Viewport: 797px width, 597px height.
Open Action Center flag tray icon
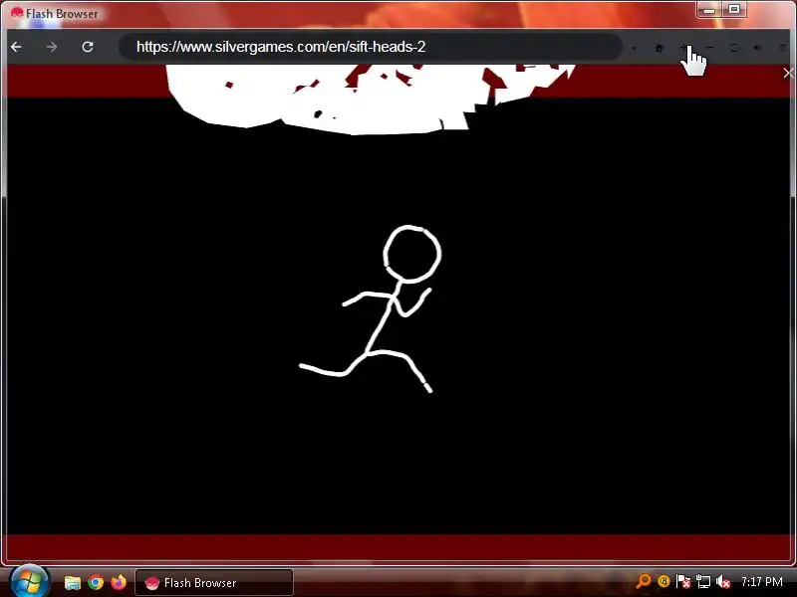[683, 581]
